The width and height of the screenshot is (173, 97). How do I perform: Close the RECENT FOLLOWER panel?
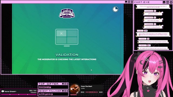[x=67, y=91]
